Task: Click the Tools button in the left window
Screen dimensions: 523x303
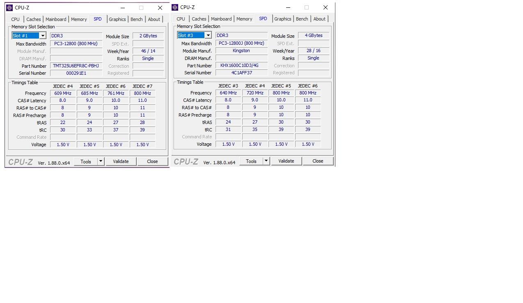Action: [x=86, y=161]
